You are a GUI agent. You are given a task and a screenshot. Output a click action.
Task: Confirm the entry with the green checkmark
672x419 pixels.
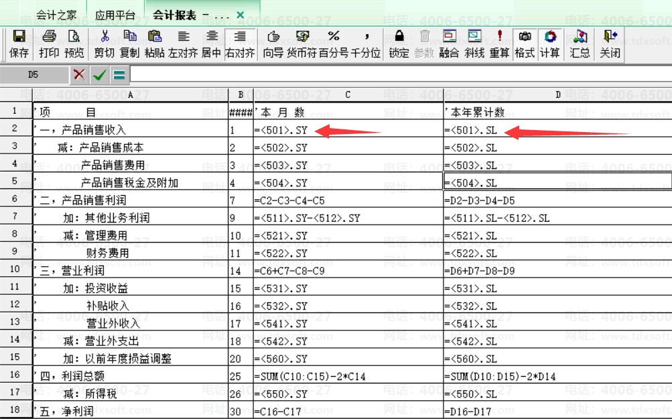pos(99,74)
